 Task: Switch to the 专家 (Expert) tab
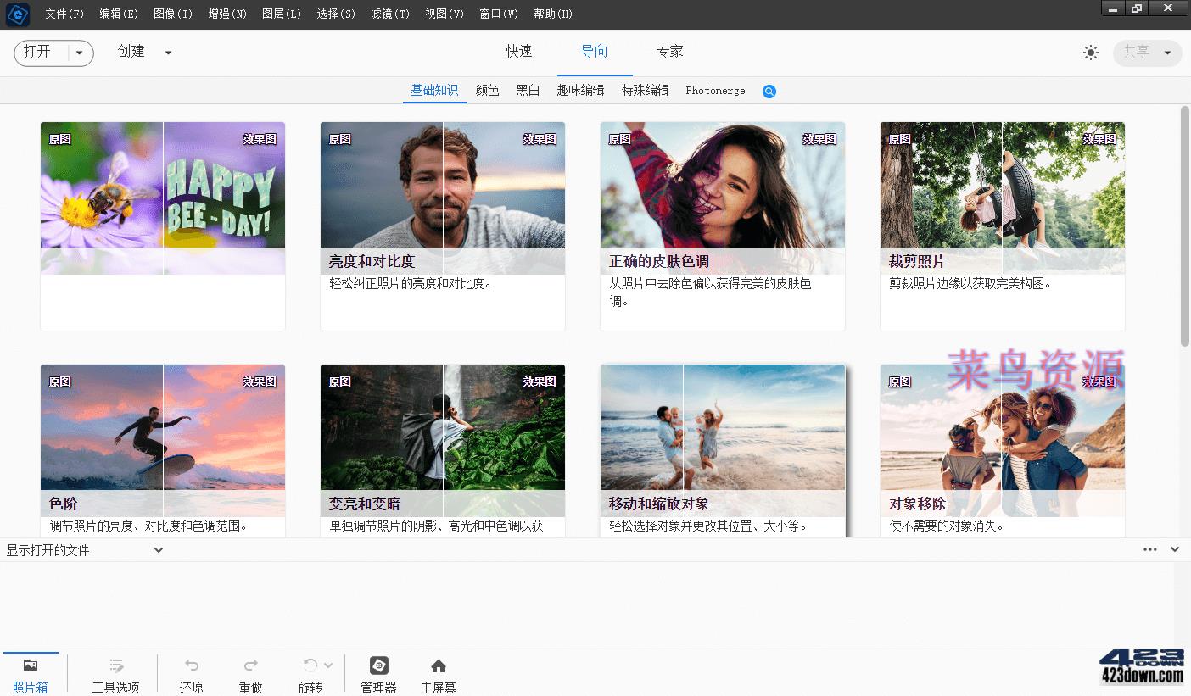coord(669,51)
